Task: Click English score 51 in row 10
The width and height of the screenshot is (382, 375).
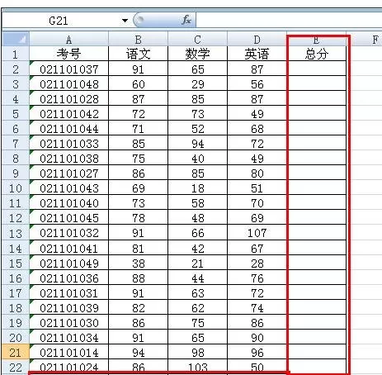Action: coord(257,187)
